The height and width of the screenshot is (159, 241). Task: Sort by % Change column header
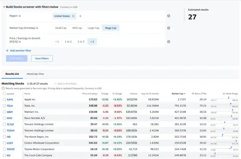[117, 94]
